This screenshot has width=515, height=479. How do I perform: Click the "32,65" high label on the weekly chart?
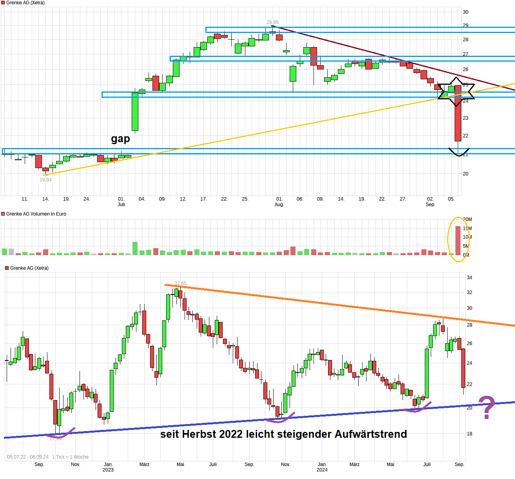[180, 283]
